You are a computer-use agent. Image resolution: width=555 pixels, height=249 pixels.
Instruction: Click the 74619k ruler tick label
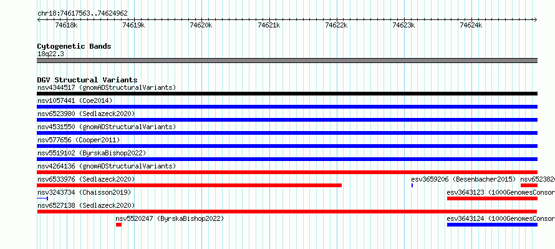[134, 25]
